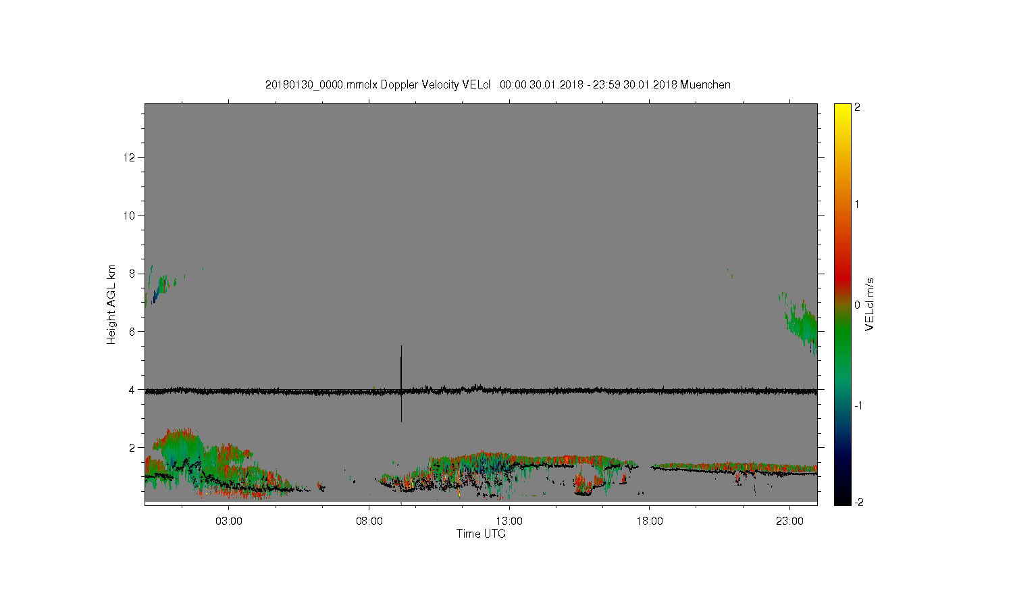Viewport: 1013px width, 608px height.
Task: Click the 'Time UTC' axis label
Action: coord(481,534)
